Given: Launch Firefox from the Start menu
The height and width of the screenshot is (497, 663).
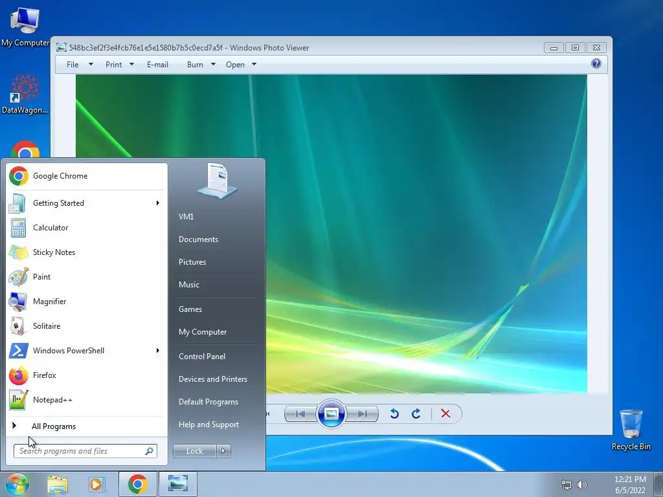Looking at the screenshot, I should click(x=86, y=375).
